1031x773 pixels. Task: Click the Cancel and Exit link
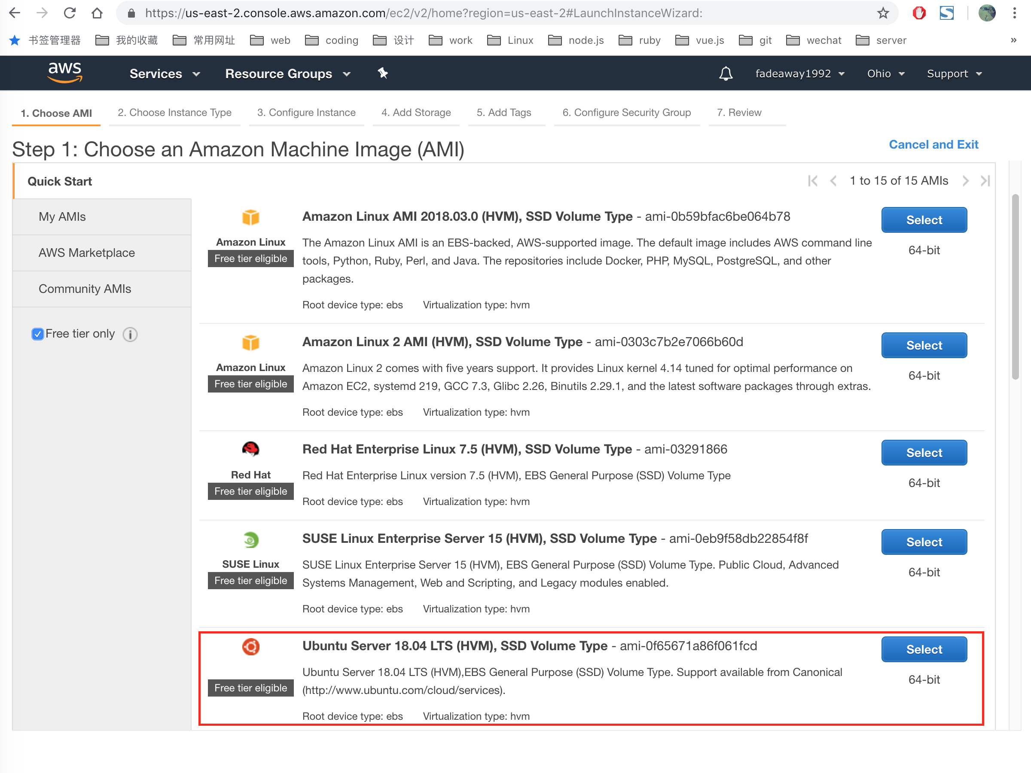click(x=933, y=144)
